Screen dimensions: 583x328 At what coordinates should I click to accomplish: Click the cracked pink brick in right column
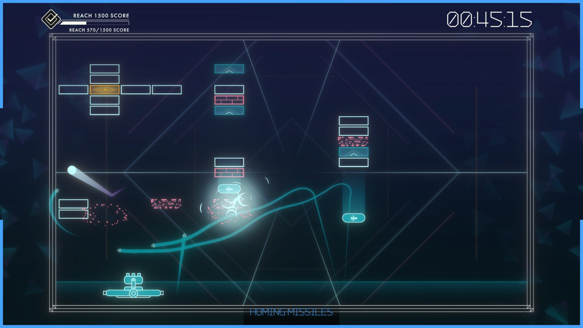pyautogui.click(x=353, y=142)
